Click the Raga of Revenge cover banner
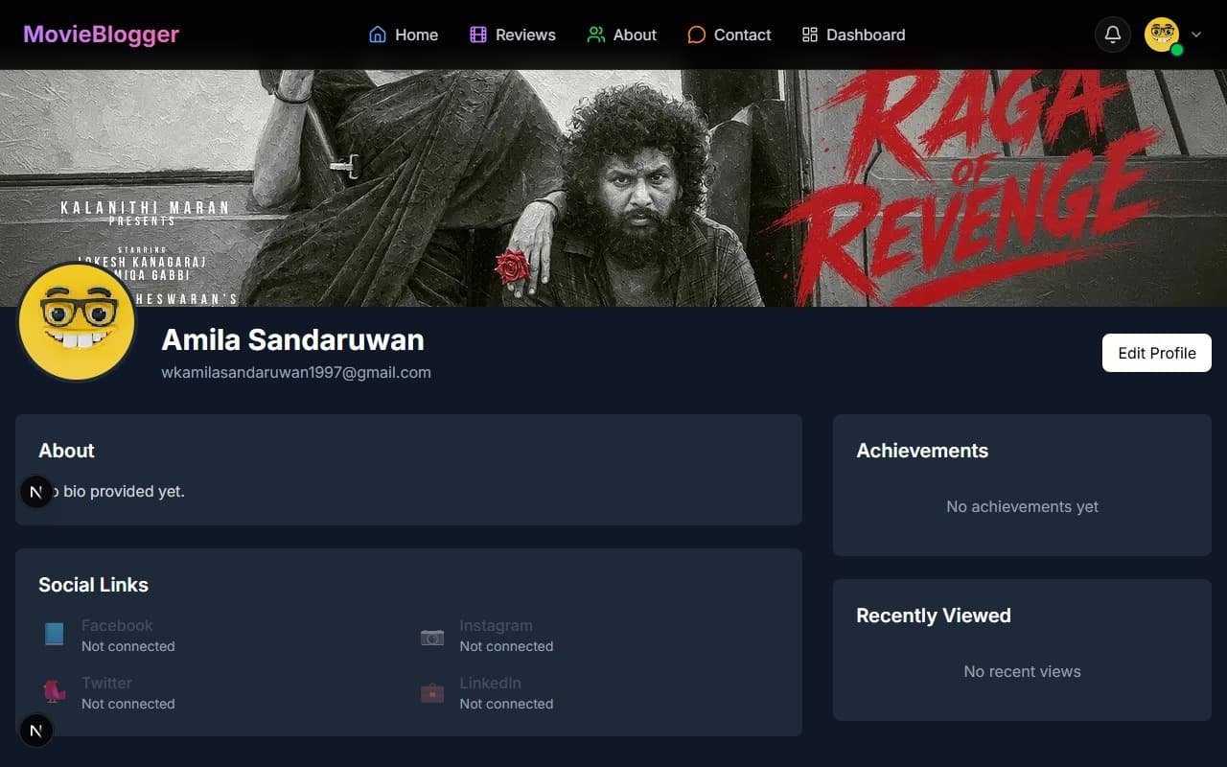The image size is (1227, 767). (x=613, y=188)
